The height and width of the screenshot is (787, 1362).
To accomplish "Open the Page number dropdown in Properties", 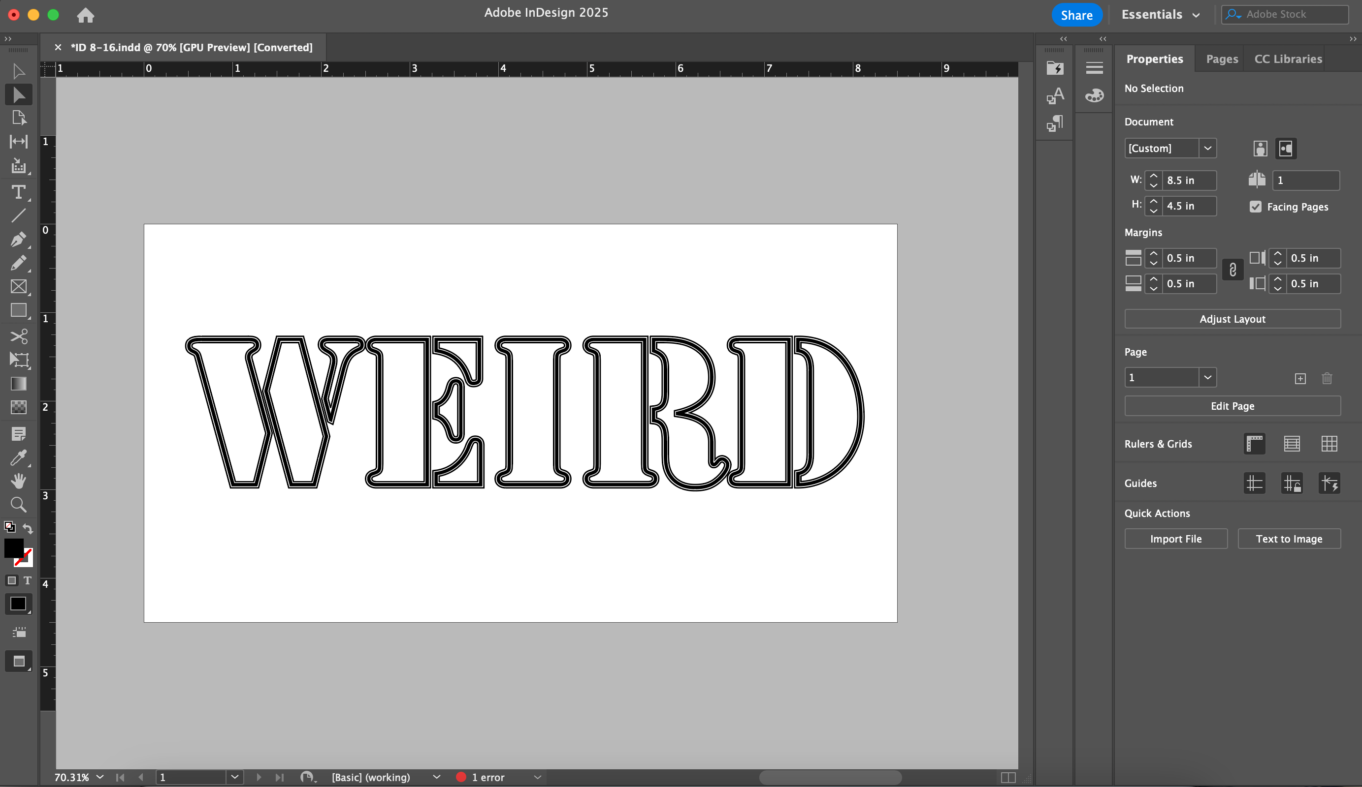I will [x=1207, y=377].
